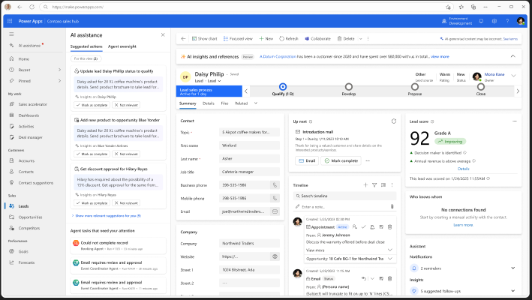Open Learn more in Who knows whom
Image resolution: width=532 pixels, height=300 pixels.
[x=463, y=225]
